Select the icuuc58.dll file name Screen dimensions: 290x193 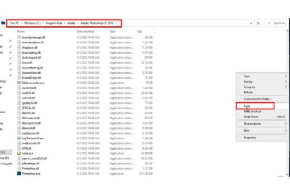[x=28, y=98]
